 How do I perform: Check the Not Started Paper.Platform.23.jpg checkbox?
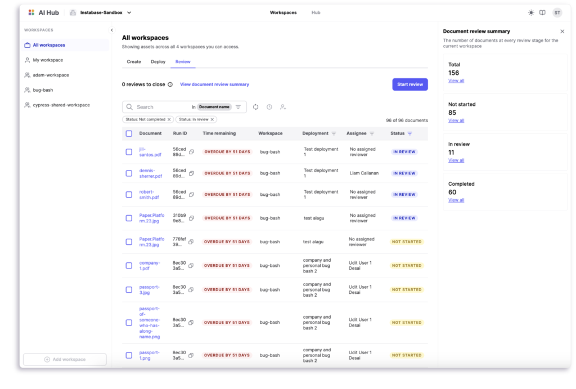(x=129, y=242)
